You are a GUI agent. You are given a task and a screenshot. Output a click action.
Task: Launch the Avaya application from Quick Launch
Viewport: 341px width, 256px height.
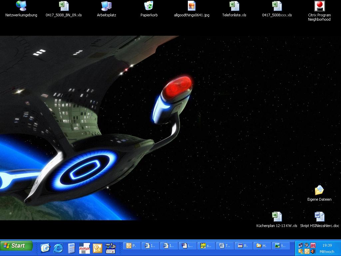tap(84, 248)
